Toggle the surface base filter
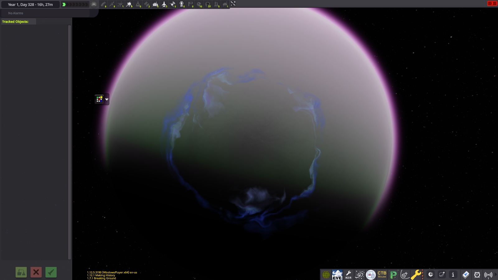Screen dimensions: 498x280 pos(156,4)
